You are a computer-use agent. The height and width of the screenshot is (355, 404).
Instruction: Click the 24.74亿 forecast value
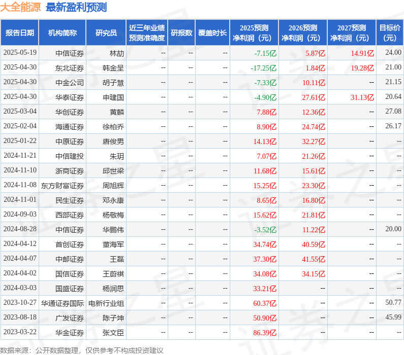point(314,127)
